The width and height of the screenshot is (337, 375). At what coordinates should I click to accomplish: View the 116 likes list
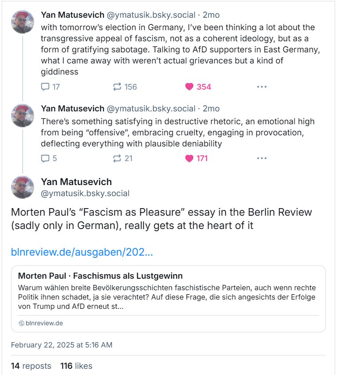(76, 366)
